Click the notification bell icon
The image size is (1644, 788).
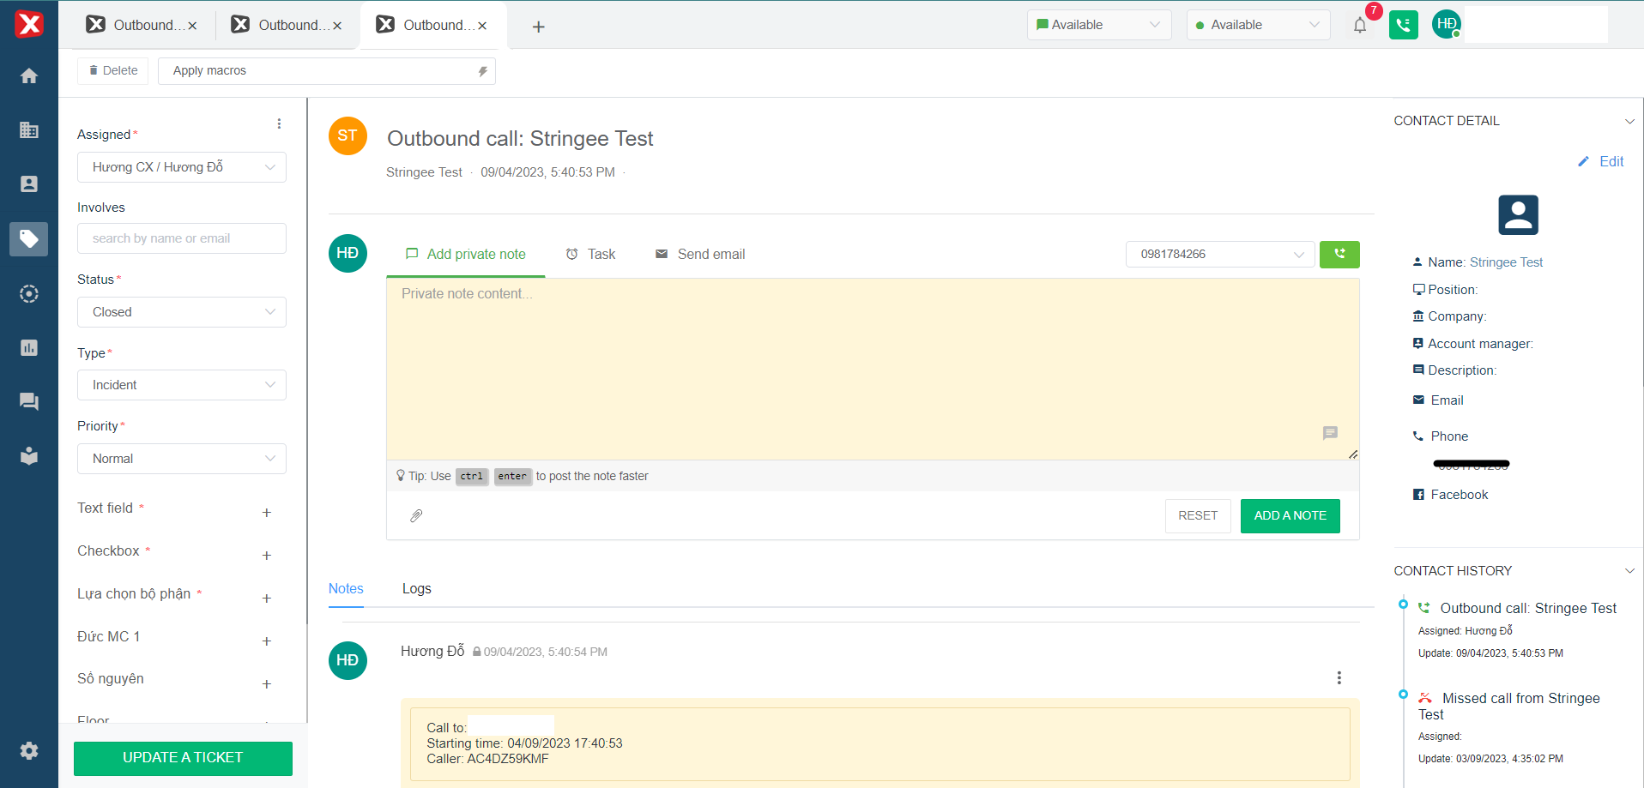(1360, 26)
